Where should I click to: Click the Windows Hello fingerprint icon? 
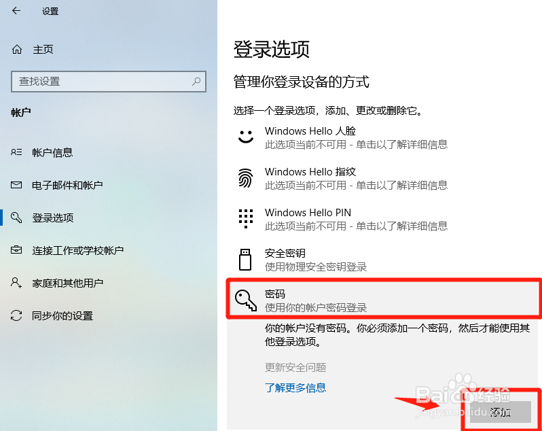tap(246, 178)
